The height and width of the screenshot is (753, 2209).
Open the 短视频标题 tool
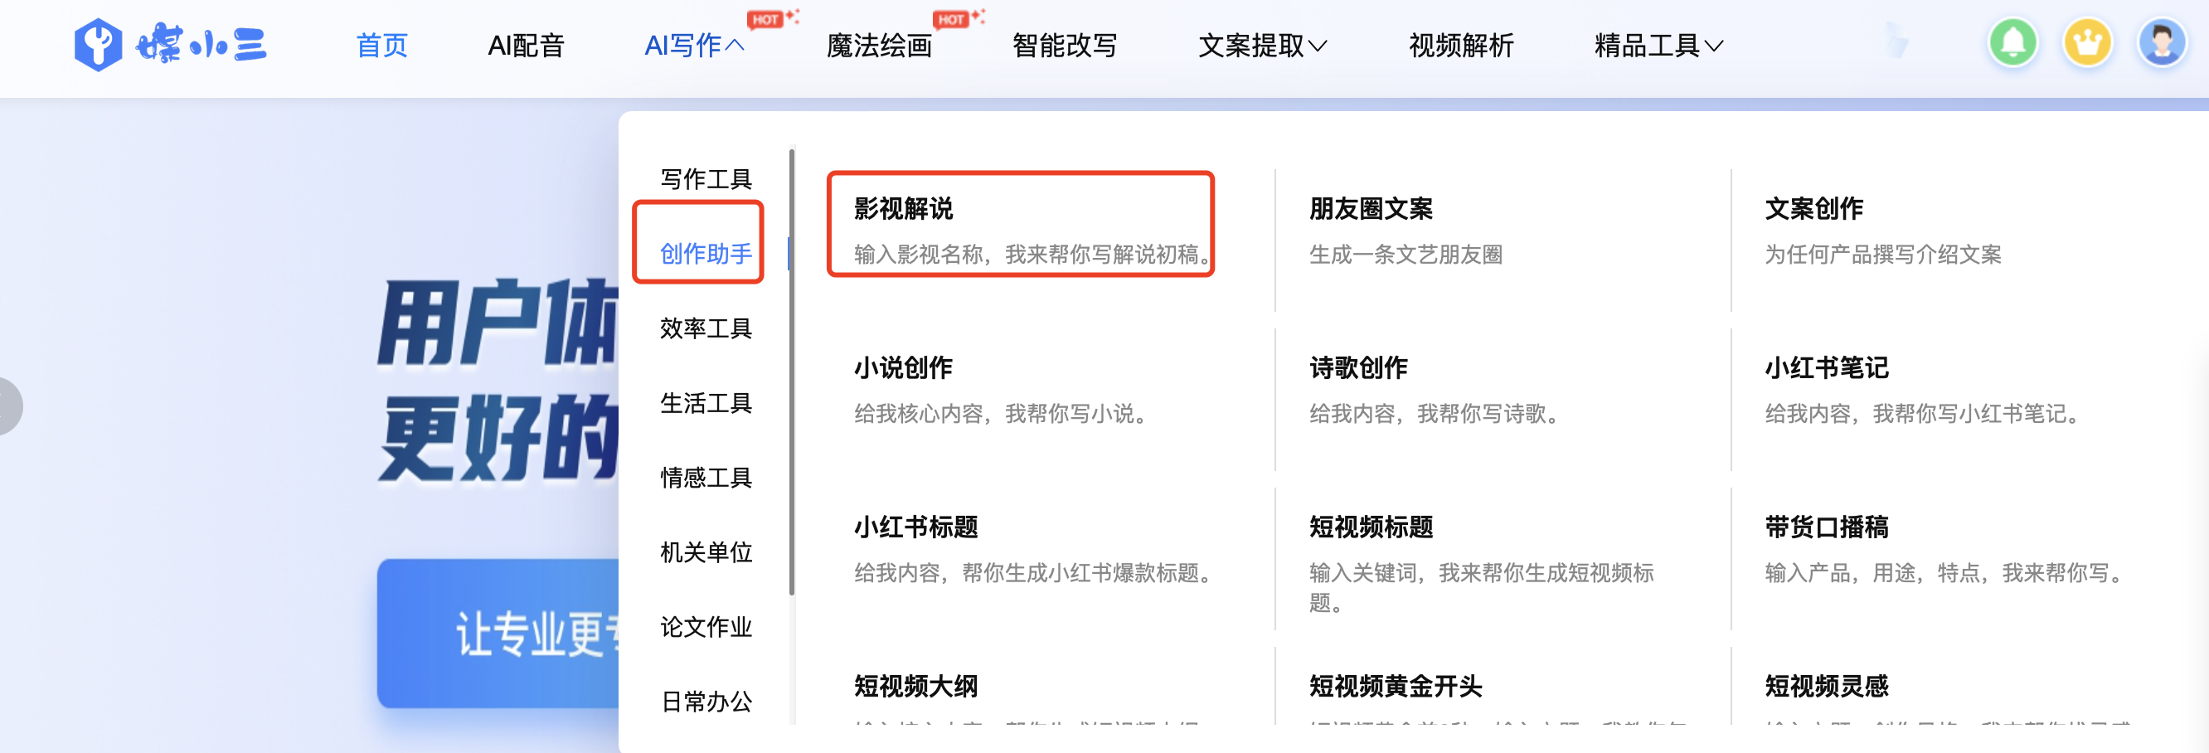tap(1371, 527)
